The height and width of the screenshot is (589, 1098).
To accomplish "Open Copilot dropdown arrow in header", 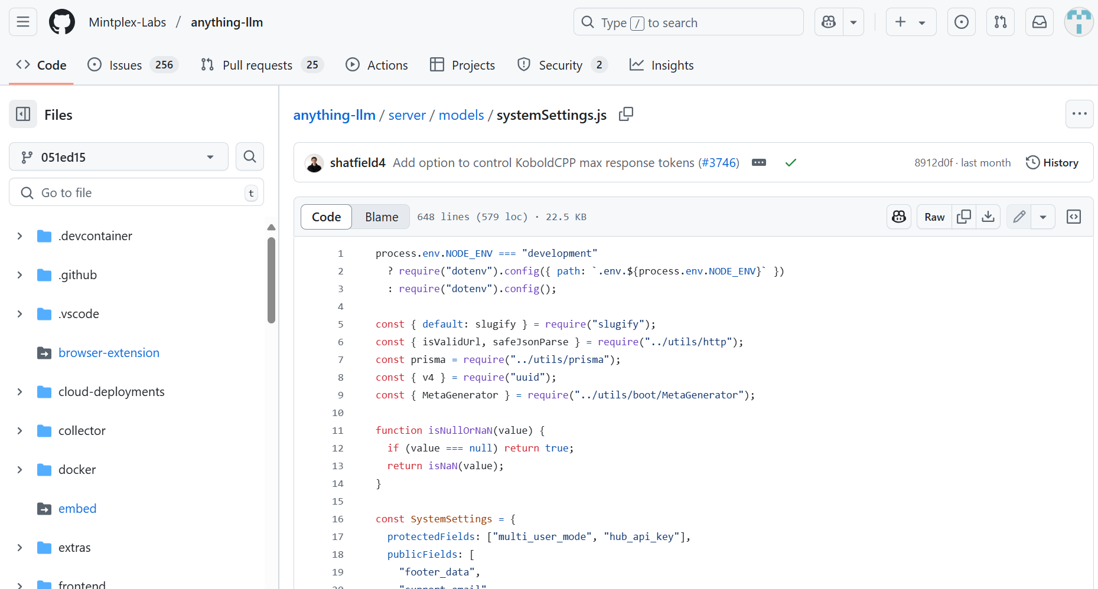I will pyautogui.click(x=853, y=22).
